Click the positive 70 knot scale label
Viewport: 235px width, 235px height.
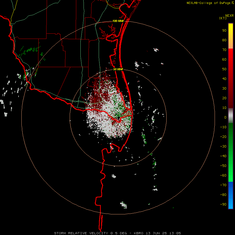[224, 50]
